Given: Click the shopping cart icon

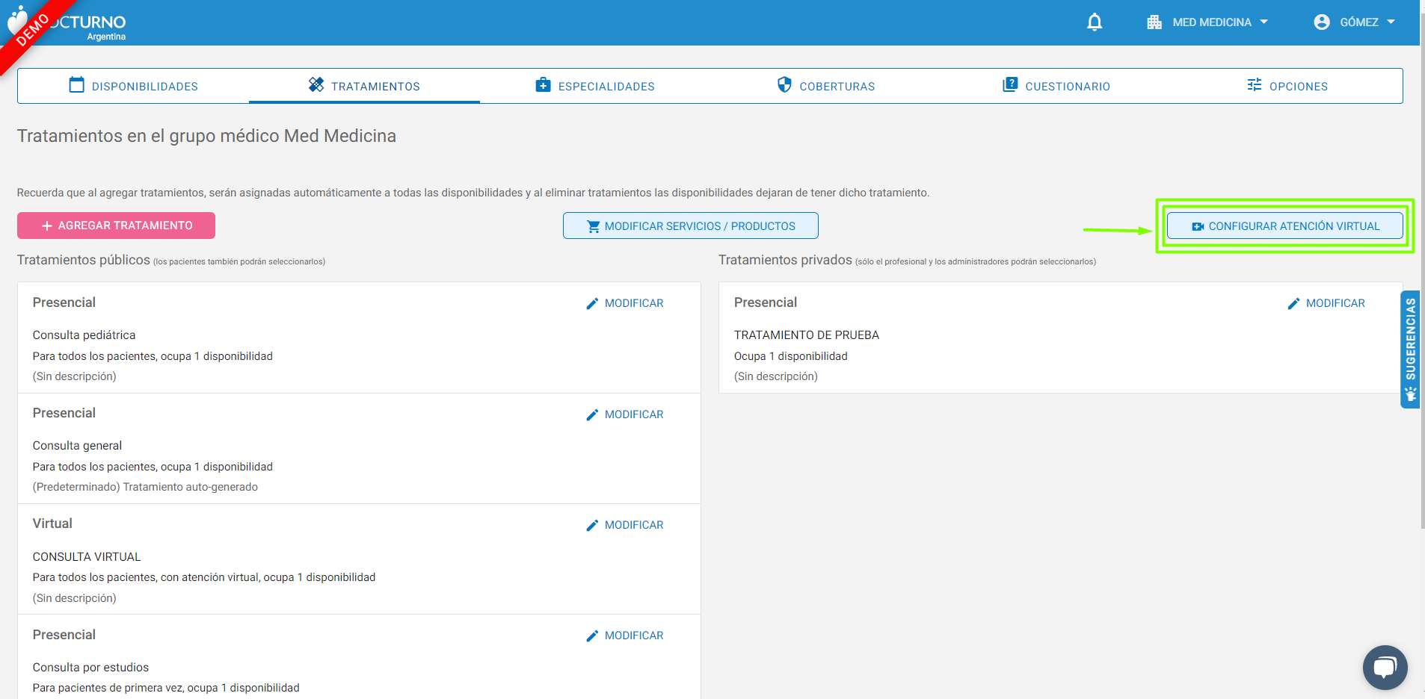Looking at the screenshot, I should [594, 226].
